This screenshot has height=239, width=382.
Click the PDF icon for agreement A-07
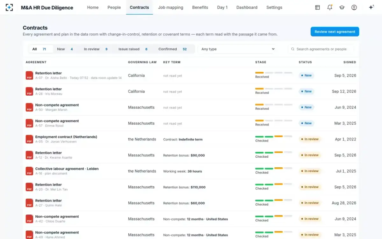(29, 76)
